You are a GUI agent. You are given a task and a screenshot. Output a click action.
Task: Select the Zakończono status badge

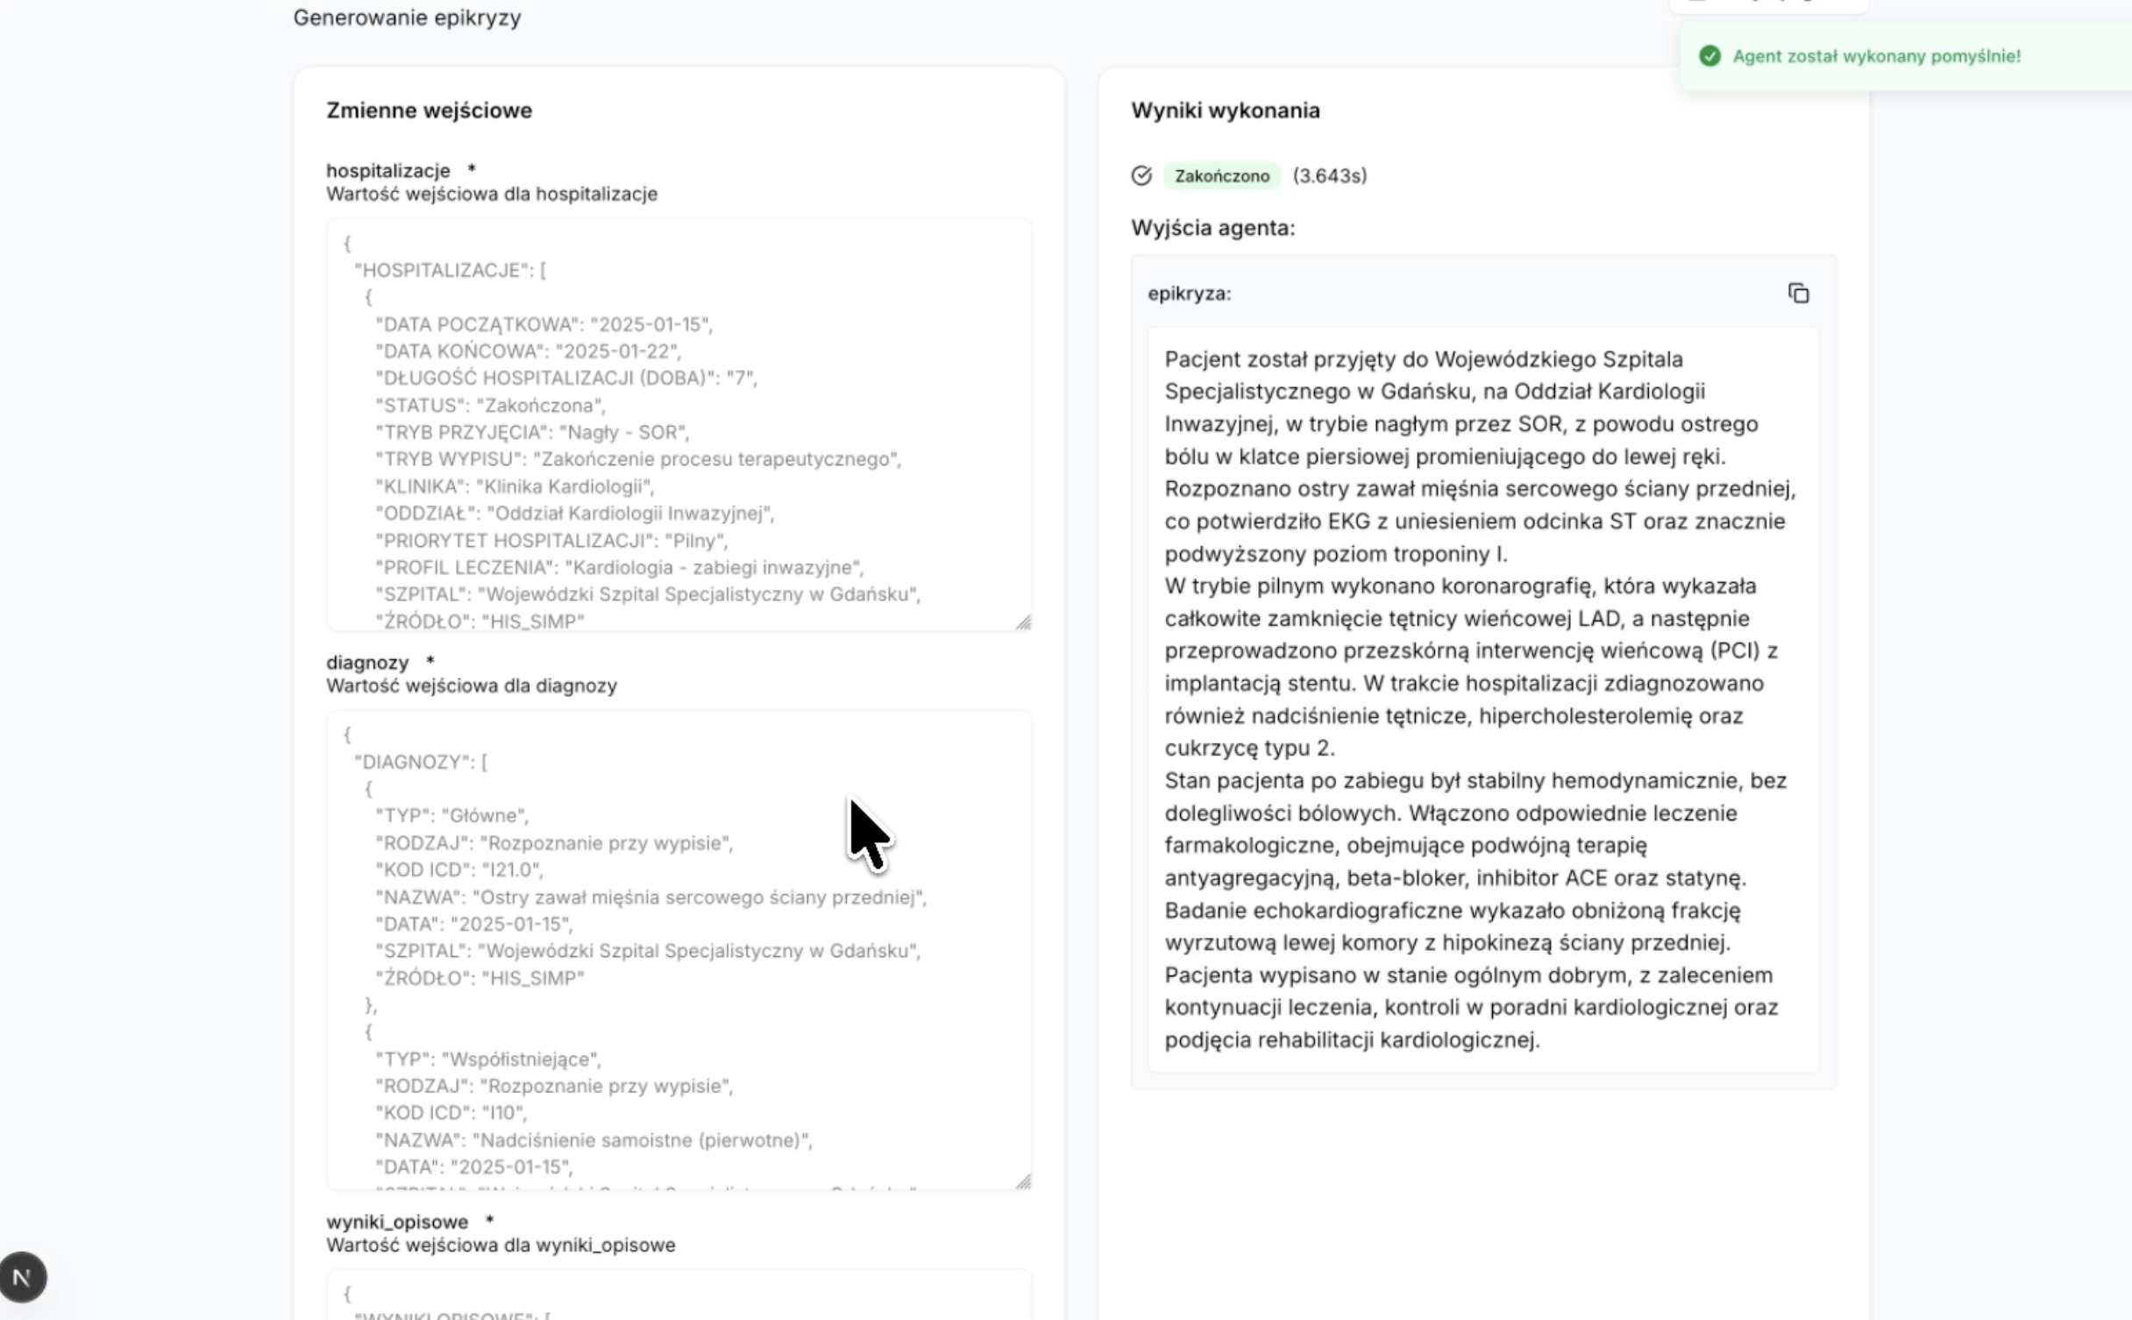point(1221,175)
